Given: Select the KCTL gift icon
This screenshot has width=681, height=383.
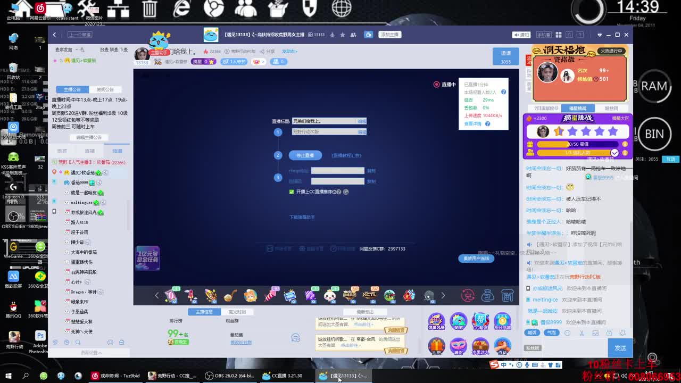Looking at the screenshot, I should [x=369, y=295].
